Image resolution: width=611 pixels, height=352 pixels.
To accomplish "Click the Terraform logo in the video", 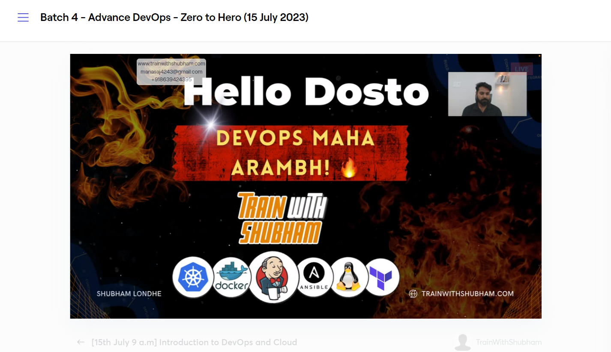I will click(x=381, y=277).
